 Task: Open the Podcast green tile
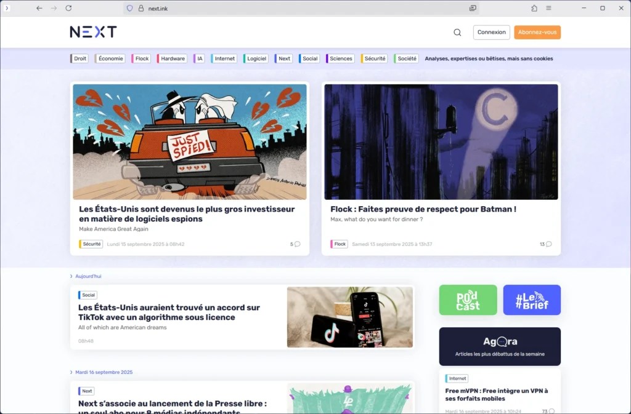468,300
